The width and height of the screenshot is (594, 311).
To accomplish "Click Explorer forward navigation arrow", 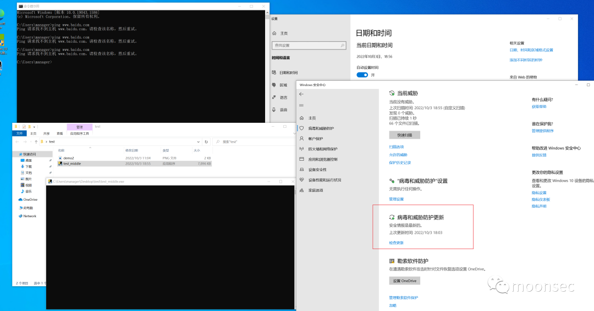I will (25, 142).
